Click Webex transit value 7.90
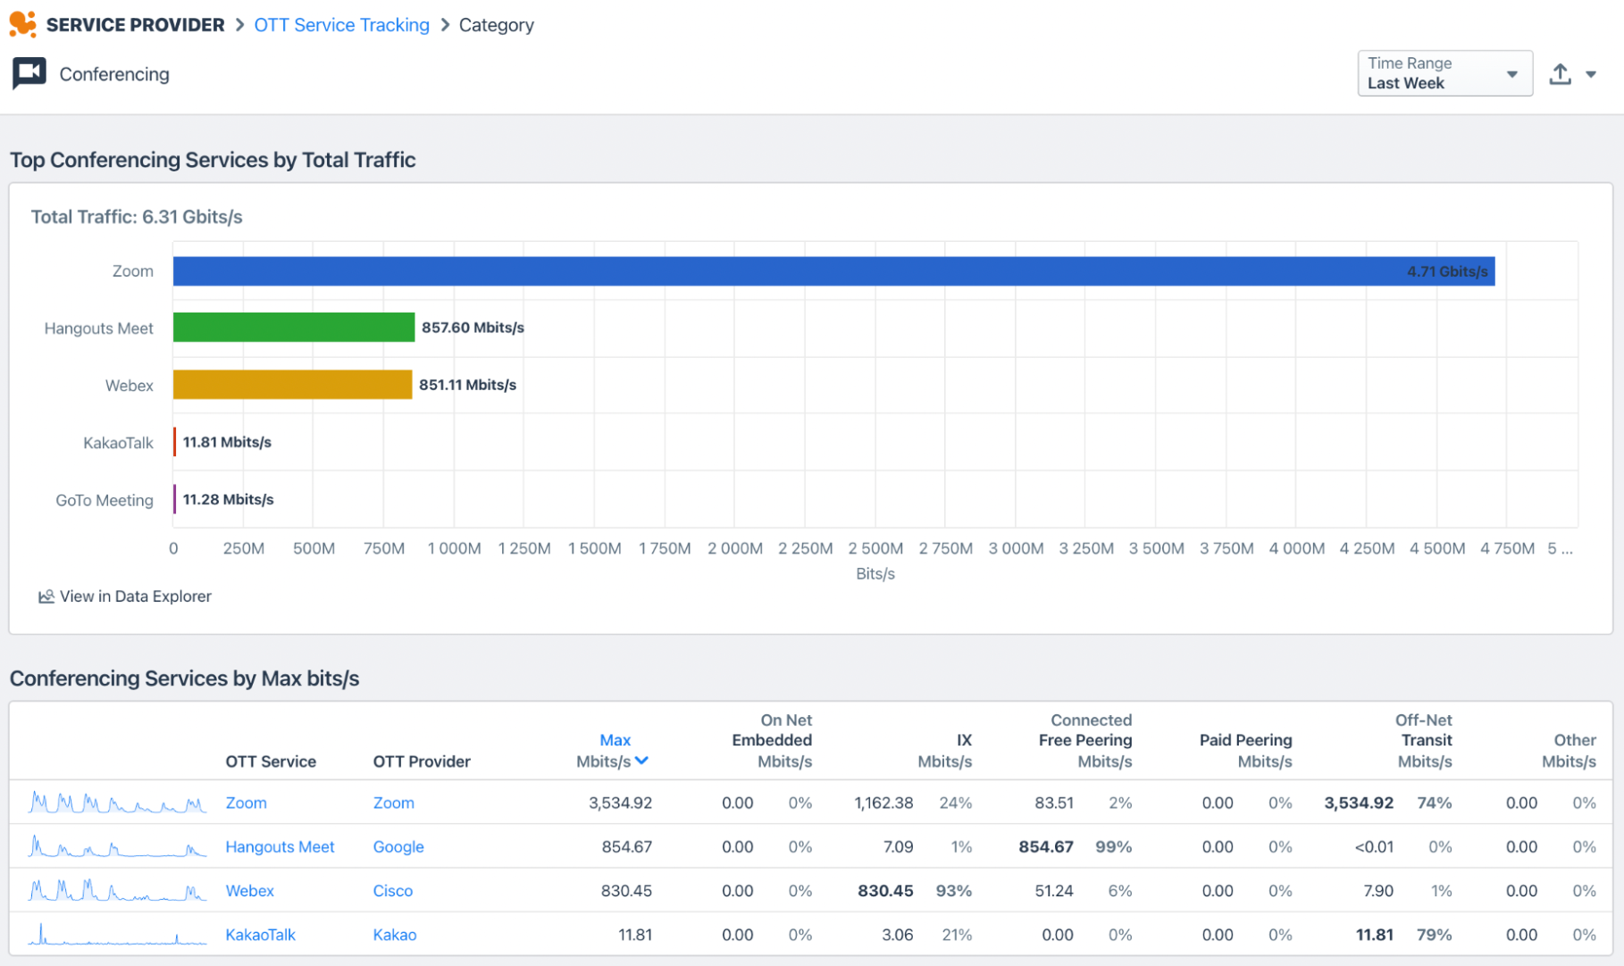The image size is (1624, 966). tap(1378, 890)
